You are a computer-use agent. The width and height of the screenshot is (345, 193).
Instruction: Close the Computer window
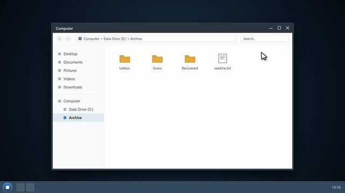[x=287, y=28]
